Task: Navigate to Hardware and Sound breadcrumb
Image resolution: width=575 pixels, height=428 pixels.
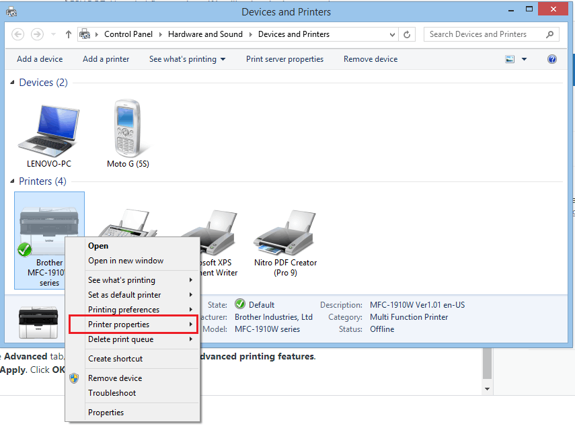Action: tap(205, 34)
